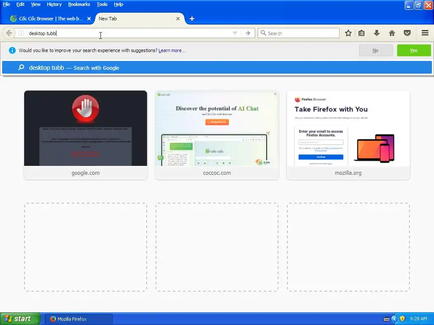Open the Windows Start button

pyautogui.click(x=20, y=319)
